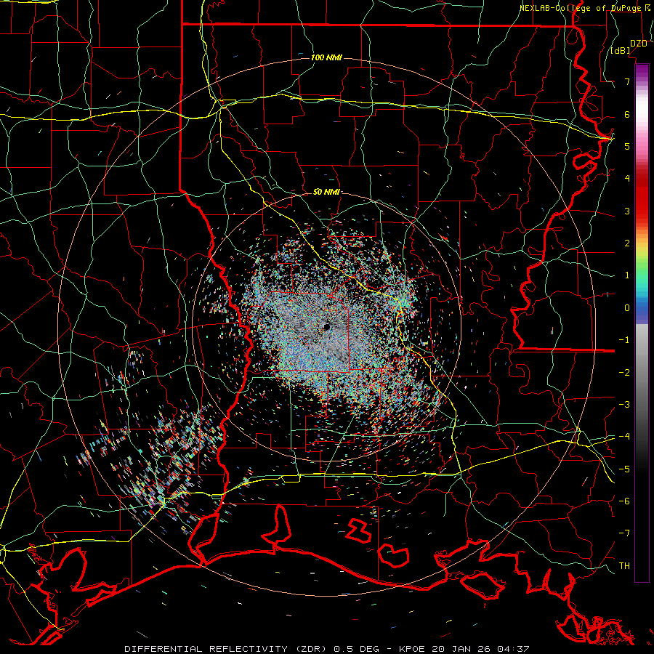Click the "DZD" label above color scale
This screenshot has width=654, height=654.
coord(639,44)
